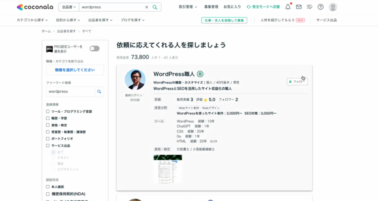Image resolution: width=378 pixels, height=201 pixels.
Task: Check the ツール・プログラミング言語 checkbox
Action: 48,112
